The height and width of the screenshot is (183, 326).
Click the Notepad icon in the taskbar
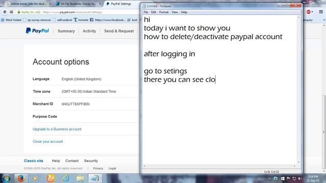coord(95,178)
